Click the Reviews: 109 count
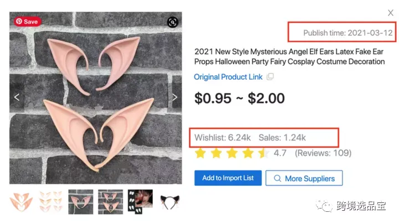 click(323, 153)
